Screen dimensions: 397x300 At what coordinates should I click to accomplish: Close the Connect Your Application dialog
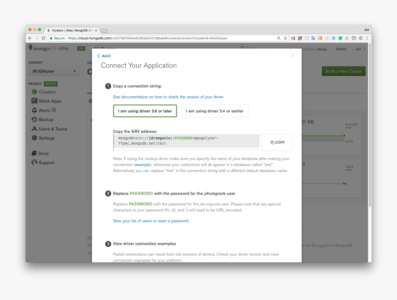[x=292, y=56]
